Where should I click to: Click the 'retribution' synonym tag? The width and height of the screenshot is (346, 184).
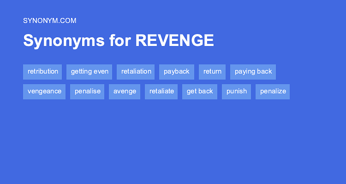tap(43, 72)
